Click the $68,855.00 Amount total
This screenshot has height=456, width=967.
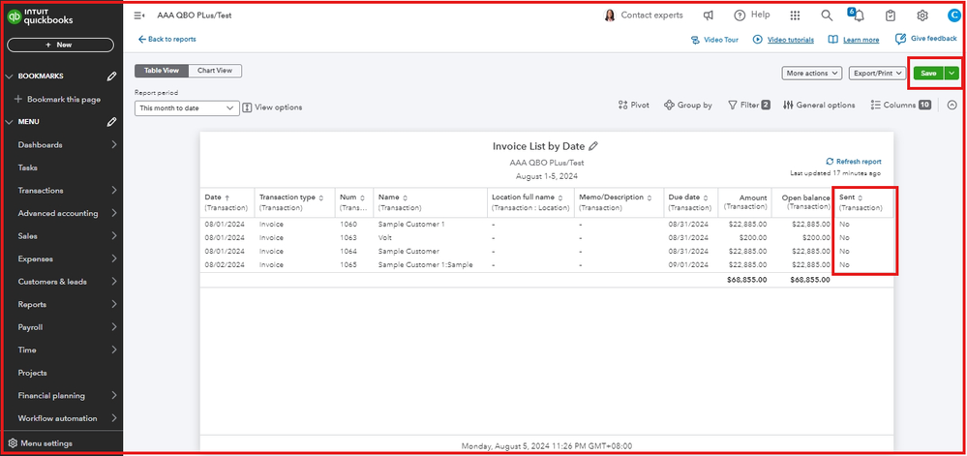click(747, 280)
